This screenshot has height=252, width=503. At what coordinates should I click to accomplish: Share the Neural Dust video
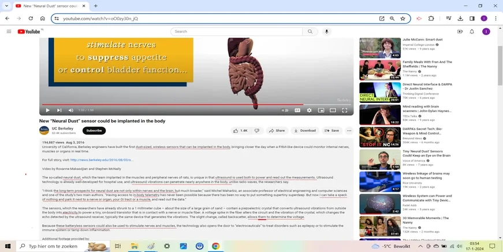(277, 131)
